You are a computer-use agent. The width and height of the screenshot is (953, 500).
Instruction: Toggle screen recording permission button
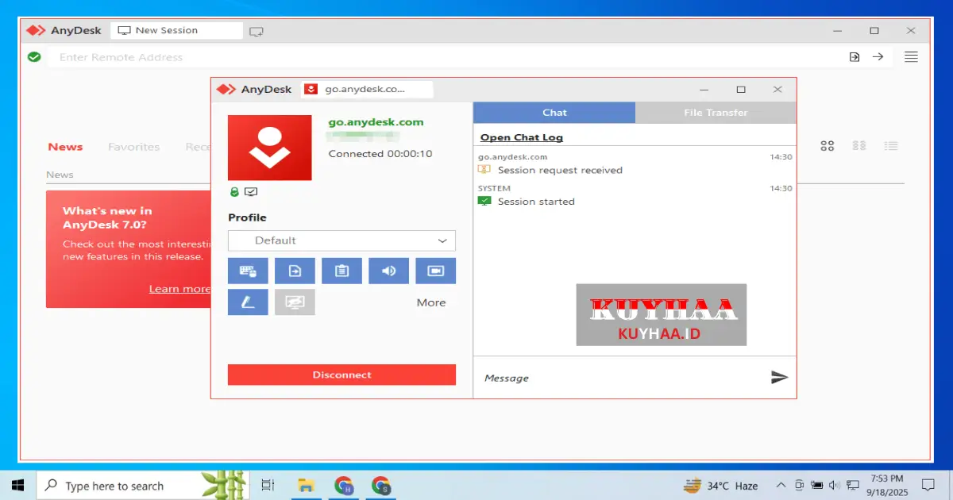436,271
